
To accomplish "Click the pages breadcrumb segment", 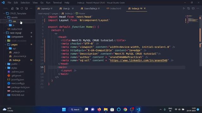I will pos(55,13).
